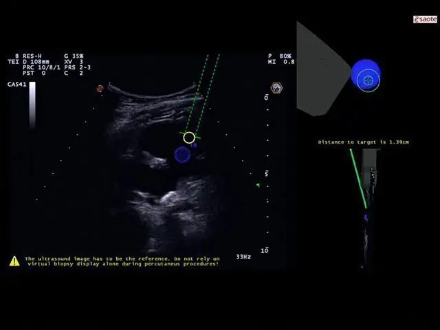Click the gain 'G 35%' readout

pyautogui.click(x=74, y=56)
